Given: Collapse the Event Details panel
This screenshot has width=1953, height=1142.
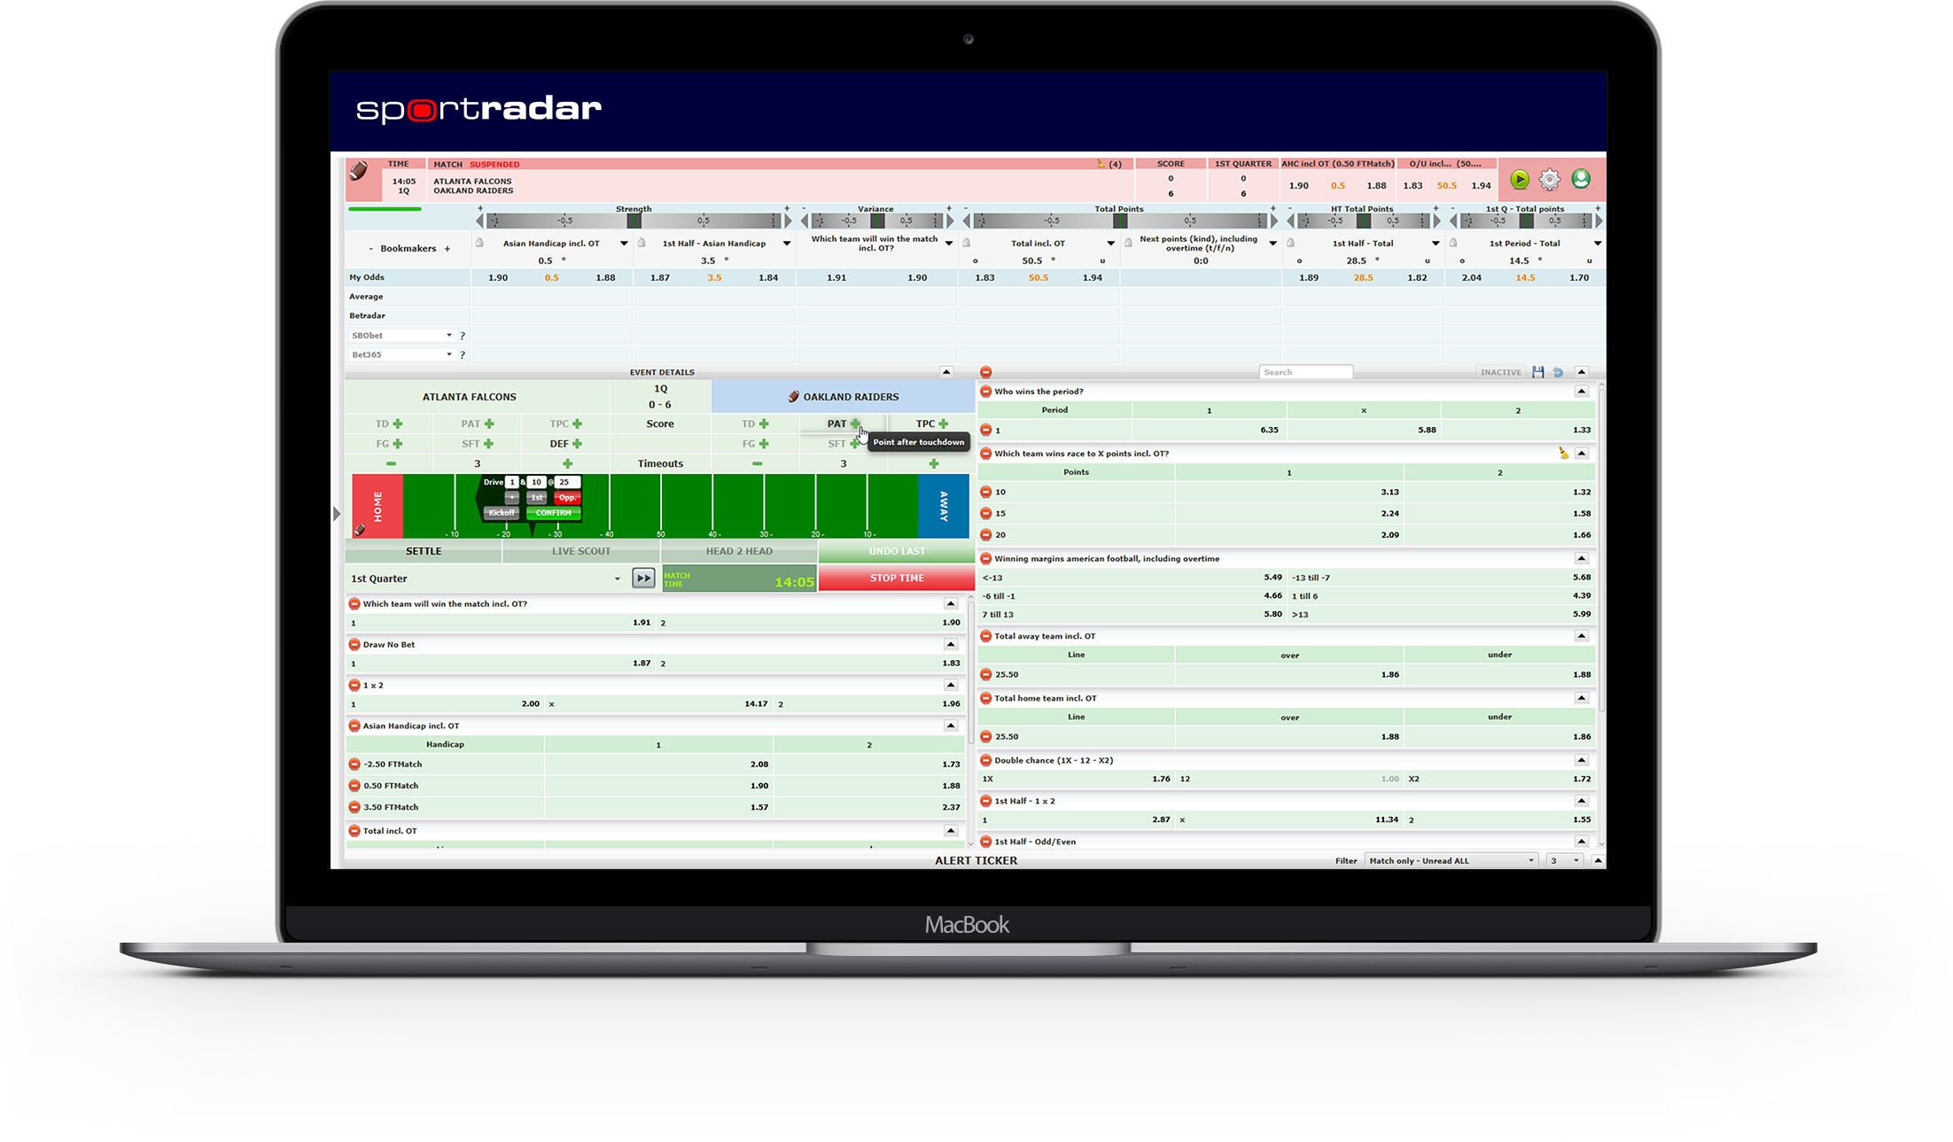Looking at the screenshot, I should coord(945,372).
